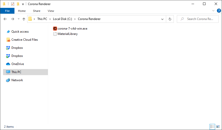
Task: Refresh the Corona Renderer folder
Action: coord(170,19)
